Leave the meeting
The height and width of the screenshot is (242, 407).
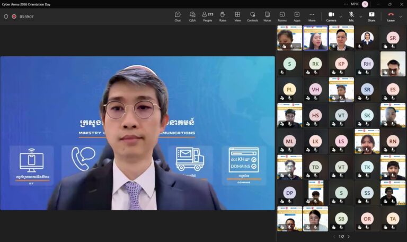tap(391, 16)
